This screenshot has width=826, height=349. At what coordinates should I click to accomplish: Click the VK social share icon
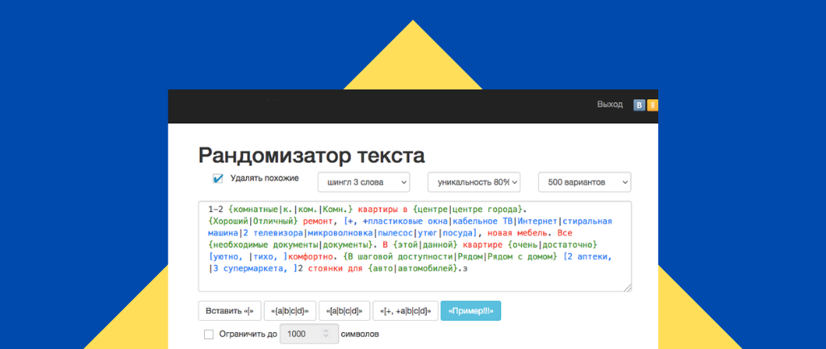click(640, 105)
